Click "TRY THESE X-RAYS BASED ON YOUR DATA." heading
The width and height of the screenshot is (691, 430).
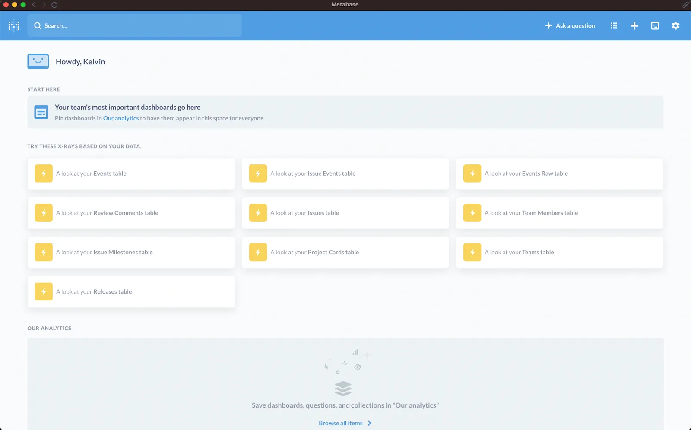tap(84, 146)
